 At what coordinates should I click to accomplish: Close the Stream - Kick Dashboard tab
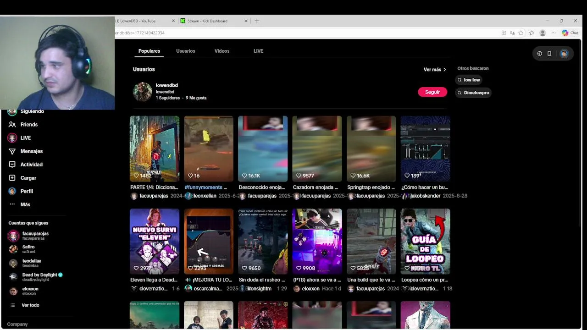tap(246, 21)
